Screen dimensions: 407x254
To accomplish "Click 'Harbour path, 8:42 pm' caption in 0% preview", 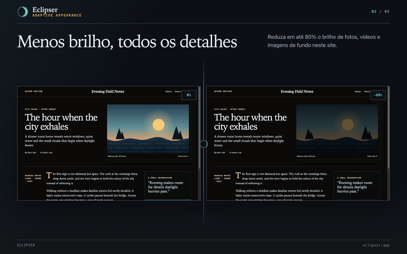I will pos(116,156).
